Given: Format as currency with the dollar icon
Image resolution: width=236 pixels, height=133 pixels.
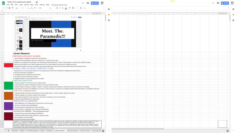Looking at the screenshot, I should [23, 8].
